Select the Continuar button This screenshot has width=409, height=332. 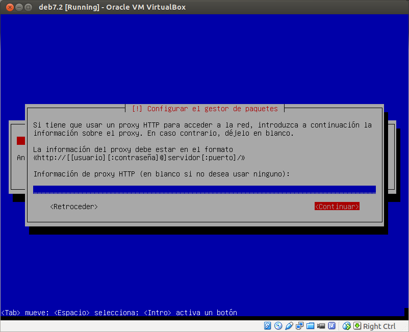click(337, 206)
